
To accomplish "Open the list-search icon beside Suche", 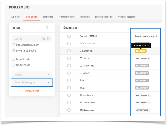I will [x=49, y=39].
